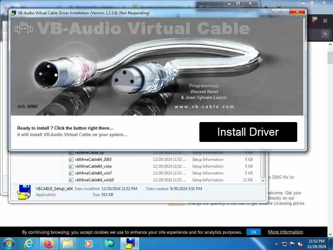The height and width of the screenshot is (250, 333).
Task: Open Internet Explorer from the taskbar
Action: 29,243
